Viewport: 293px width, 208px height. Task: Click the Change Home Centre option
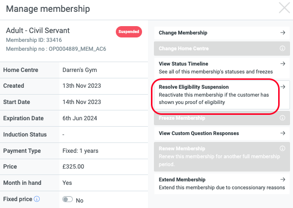click(x=222, y=49)
